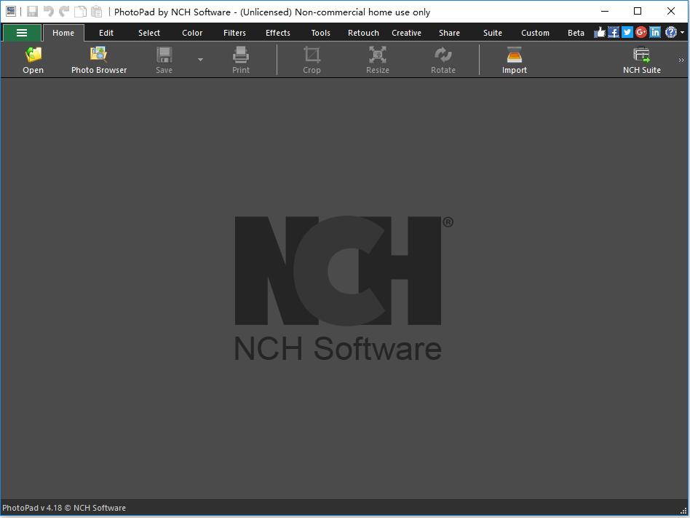The height and width of the screenshot is (518, 690).
Task: Click the LinkedIn icon
Action: click(655, 32)
